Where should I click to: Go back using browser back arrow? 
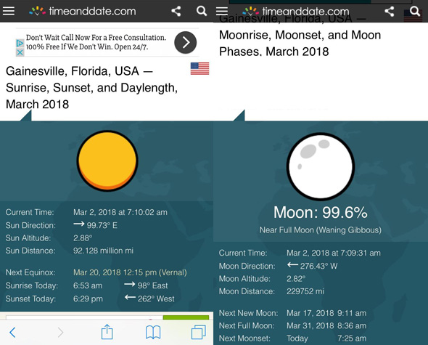tap(12, 333)
